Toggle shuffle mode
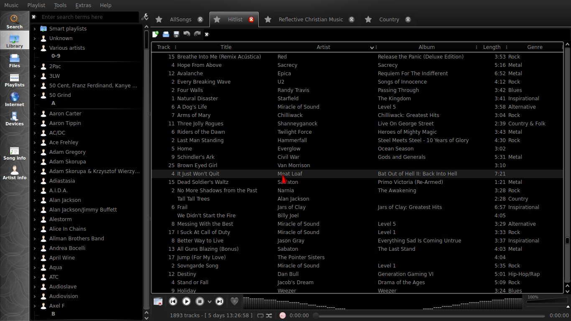The image size is (571, 321). (269, 316)
